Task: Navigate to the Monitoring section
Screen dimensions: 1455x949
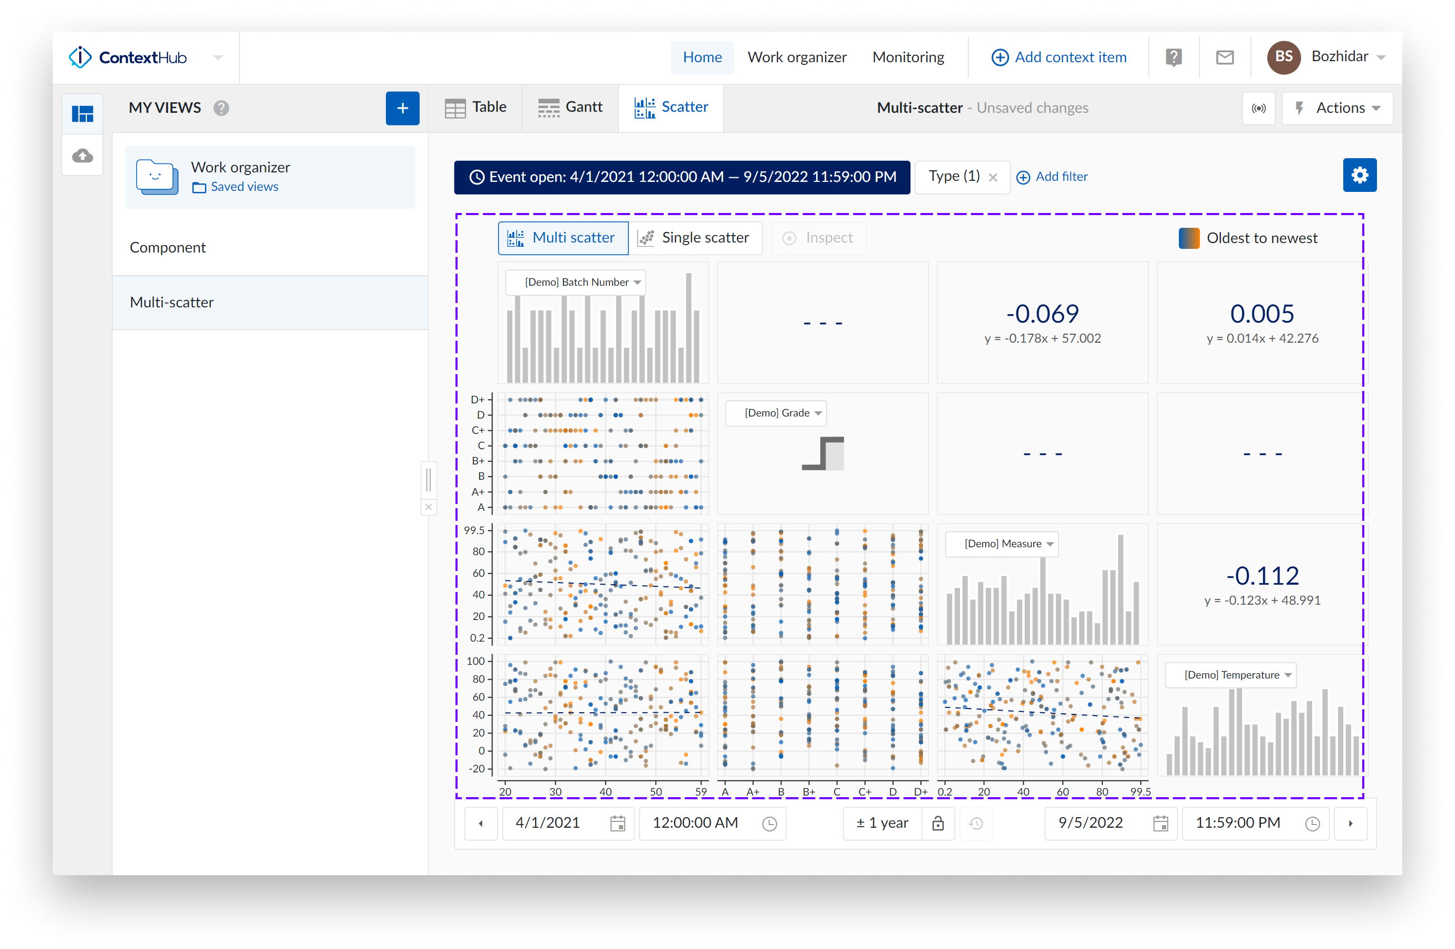Action: (908, 57)
